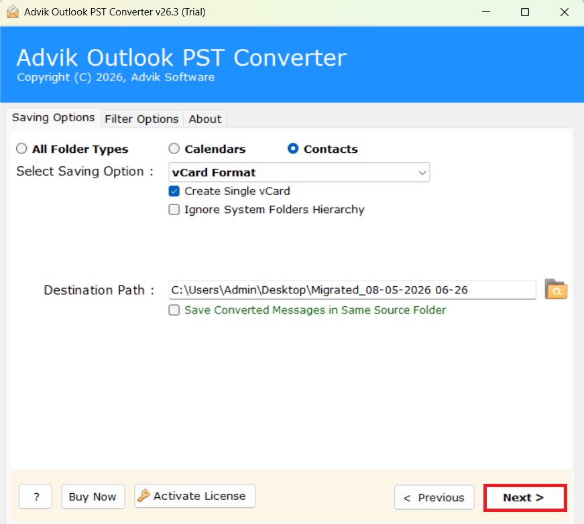Image resolution: width=584 pixels, height=524 pixels.
Task: Select the Contacts radio button
Action: coord(293,149)
